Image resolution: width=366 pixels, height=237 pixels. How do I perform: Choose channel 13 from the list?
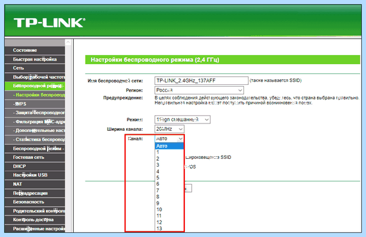point(170,228)
